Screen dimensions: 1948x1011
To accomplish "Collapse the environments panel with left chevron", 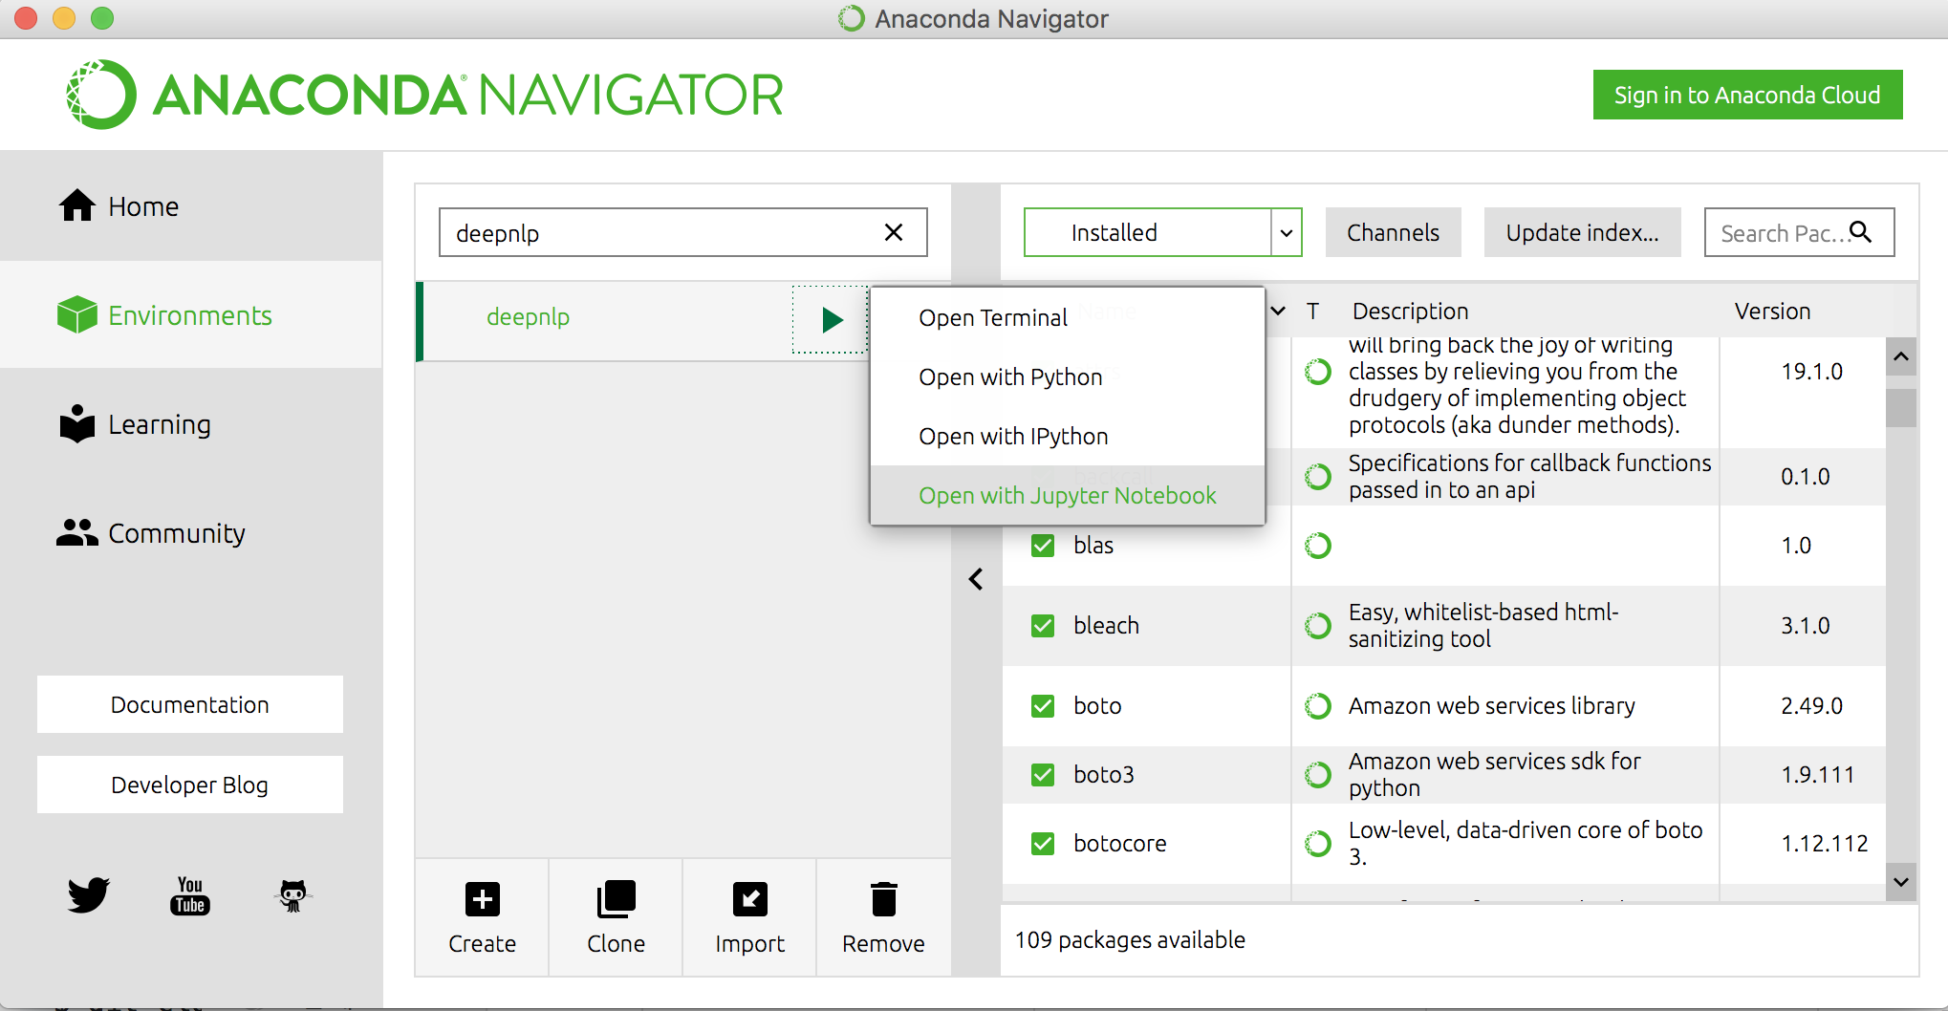I will pos(976,579).
